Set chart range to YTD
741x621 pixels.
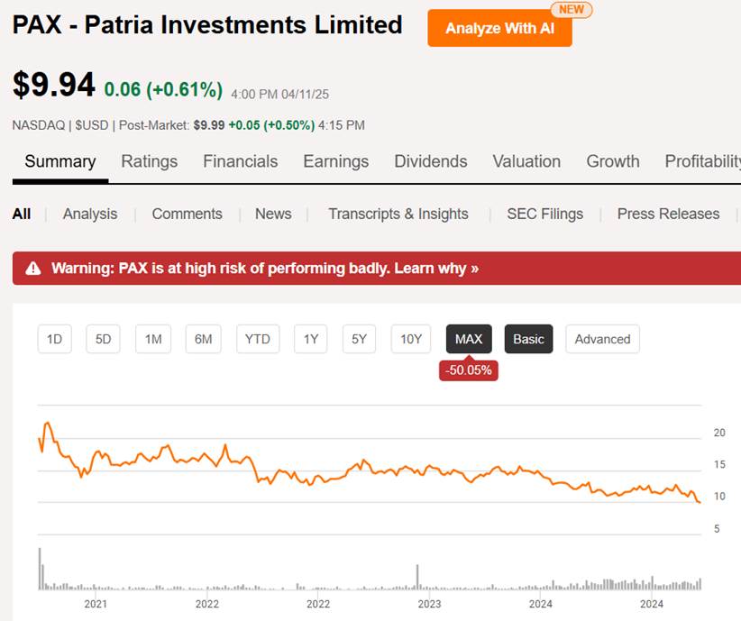click(x=258, y=339)
